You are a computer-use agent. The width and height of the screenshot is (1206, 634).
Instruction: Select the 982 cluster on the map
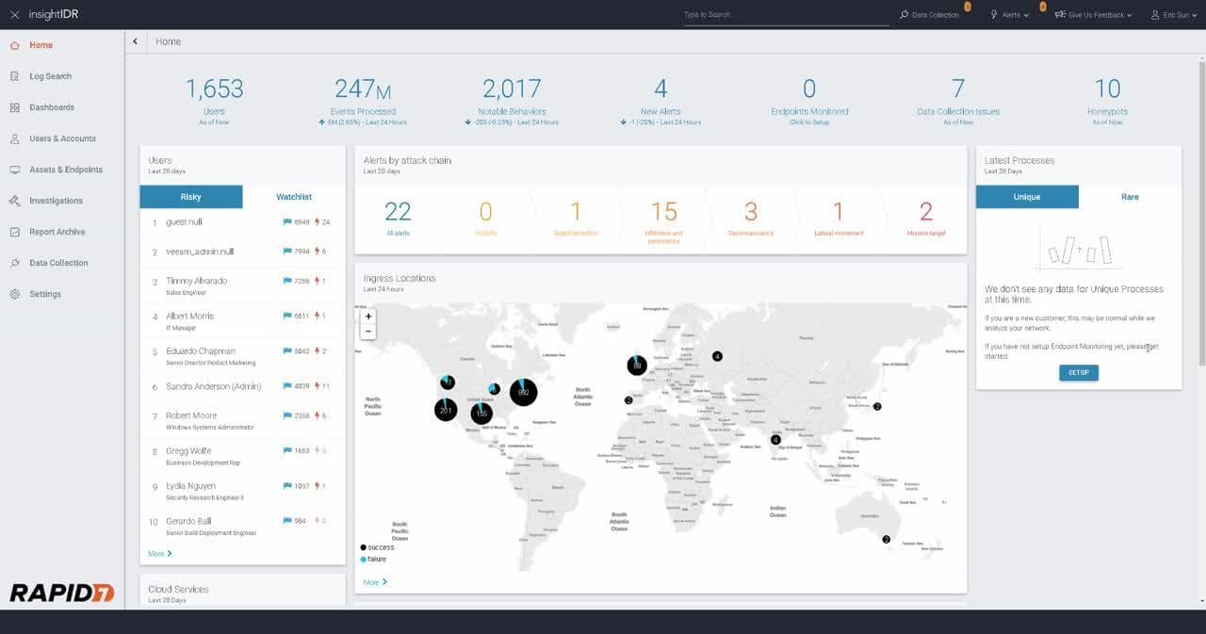(523, 392)
